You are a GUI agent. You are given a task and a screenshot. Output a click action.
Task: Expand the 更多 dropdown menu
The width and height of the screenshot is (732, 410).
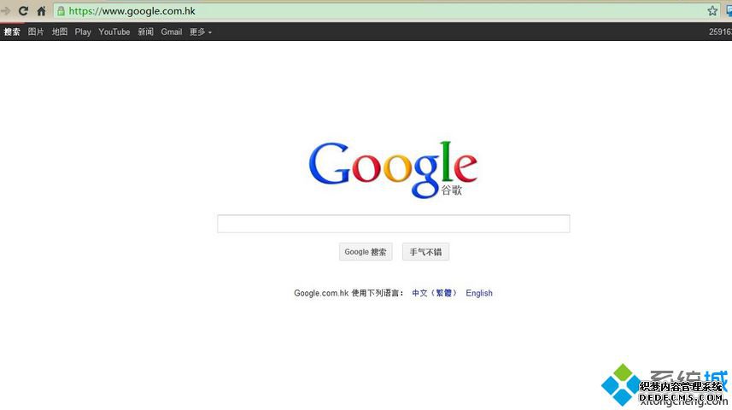(x=201, y=32)
